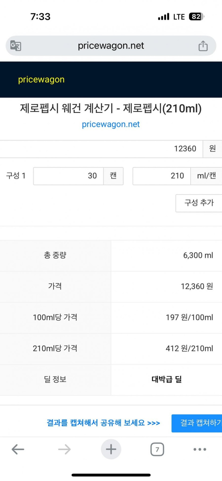
Task: Tap the share icon in address bar
Action: point(203,46)
